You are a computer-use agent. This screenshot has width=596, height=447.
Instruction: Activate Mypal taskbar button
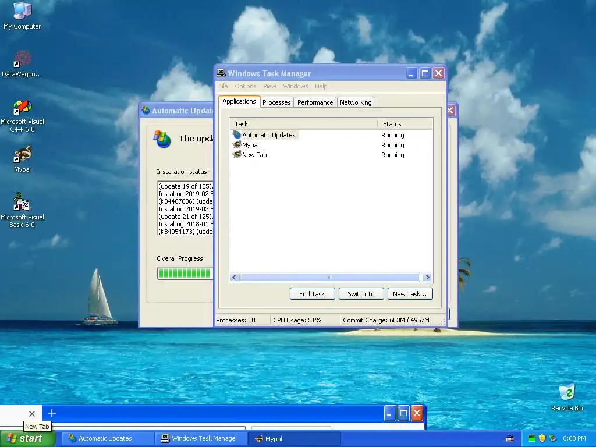click(x=294, y=439)
